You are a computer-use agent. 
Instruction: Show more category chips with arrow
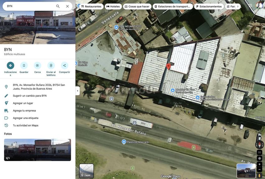tap(238, 7)
